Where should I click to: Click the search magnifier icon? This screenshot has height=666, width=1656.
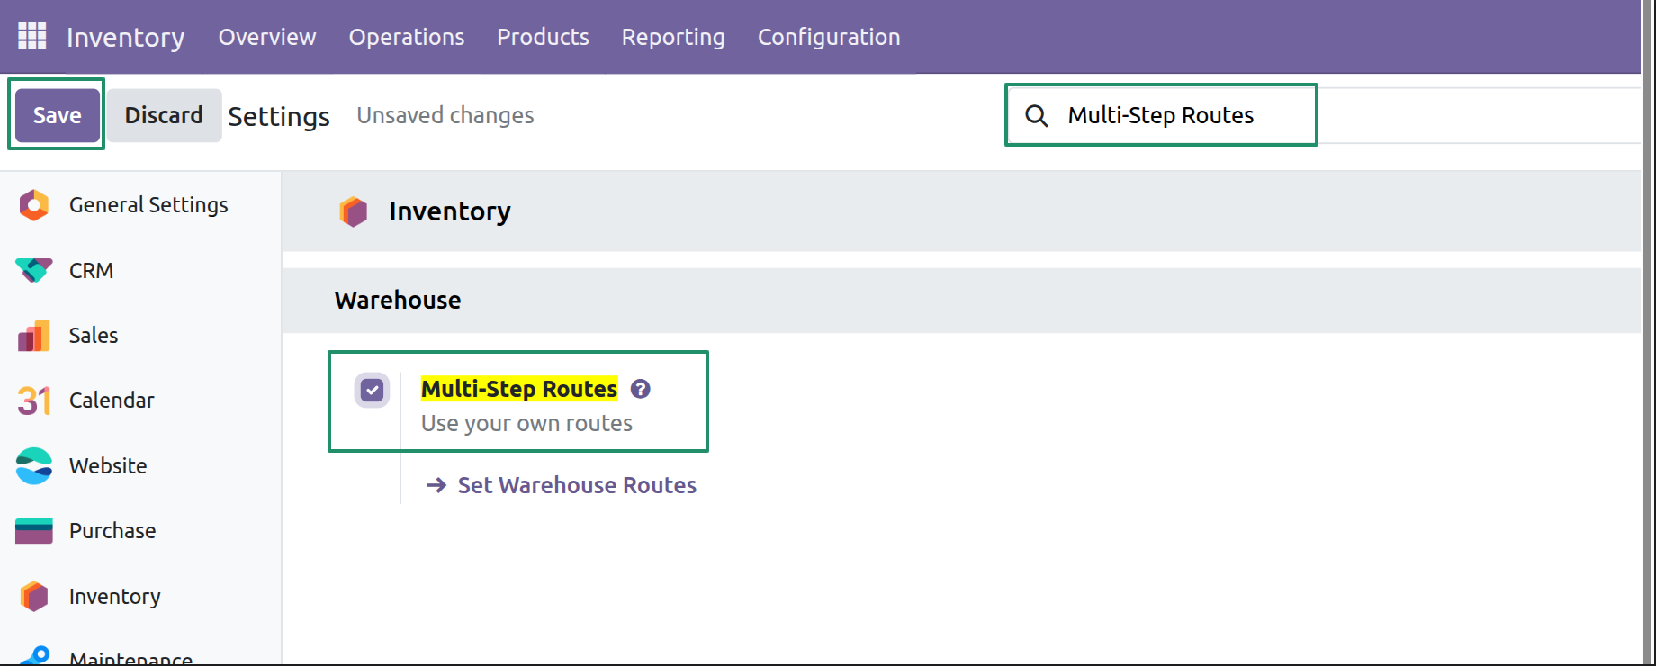tap(1037, 115)
